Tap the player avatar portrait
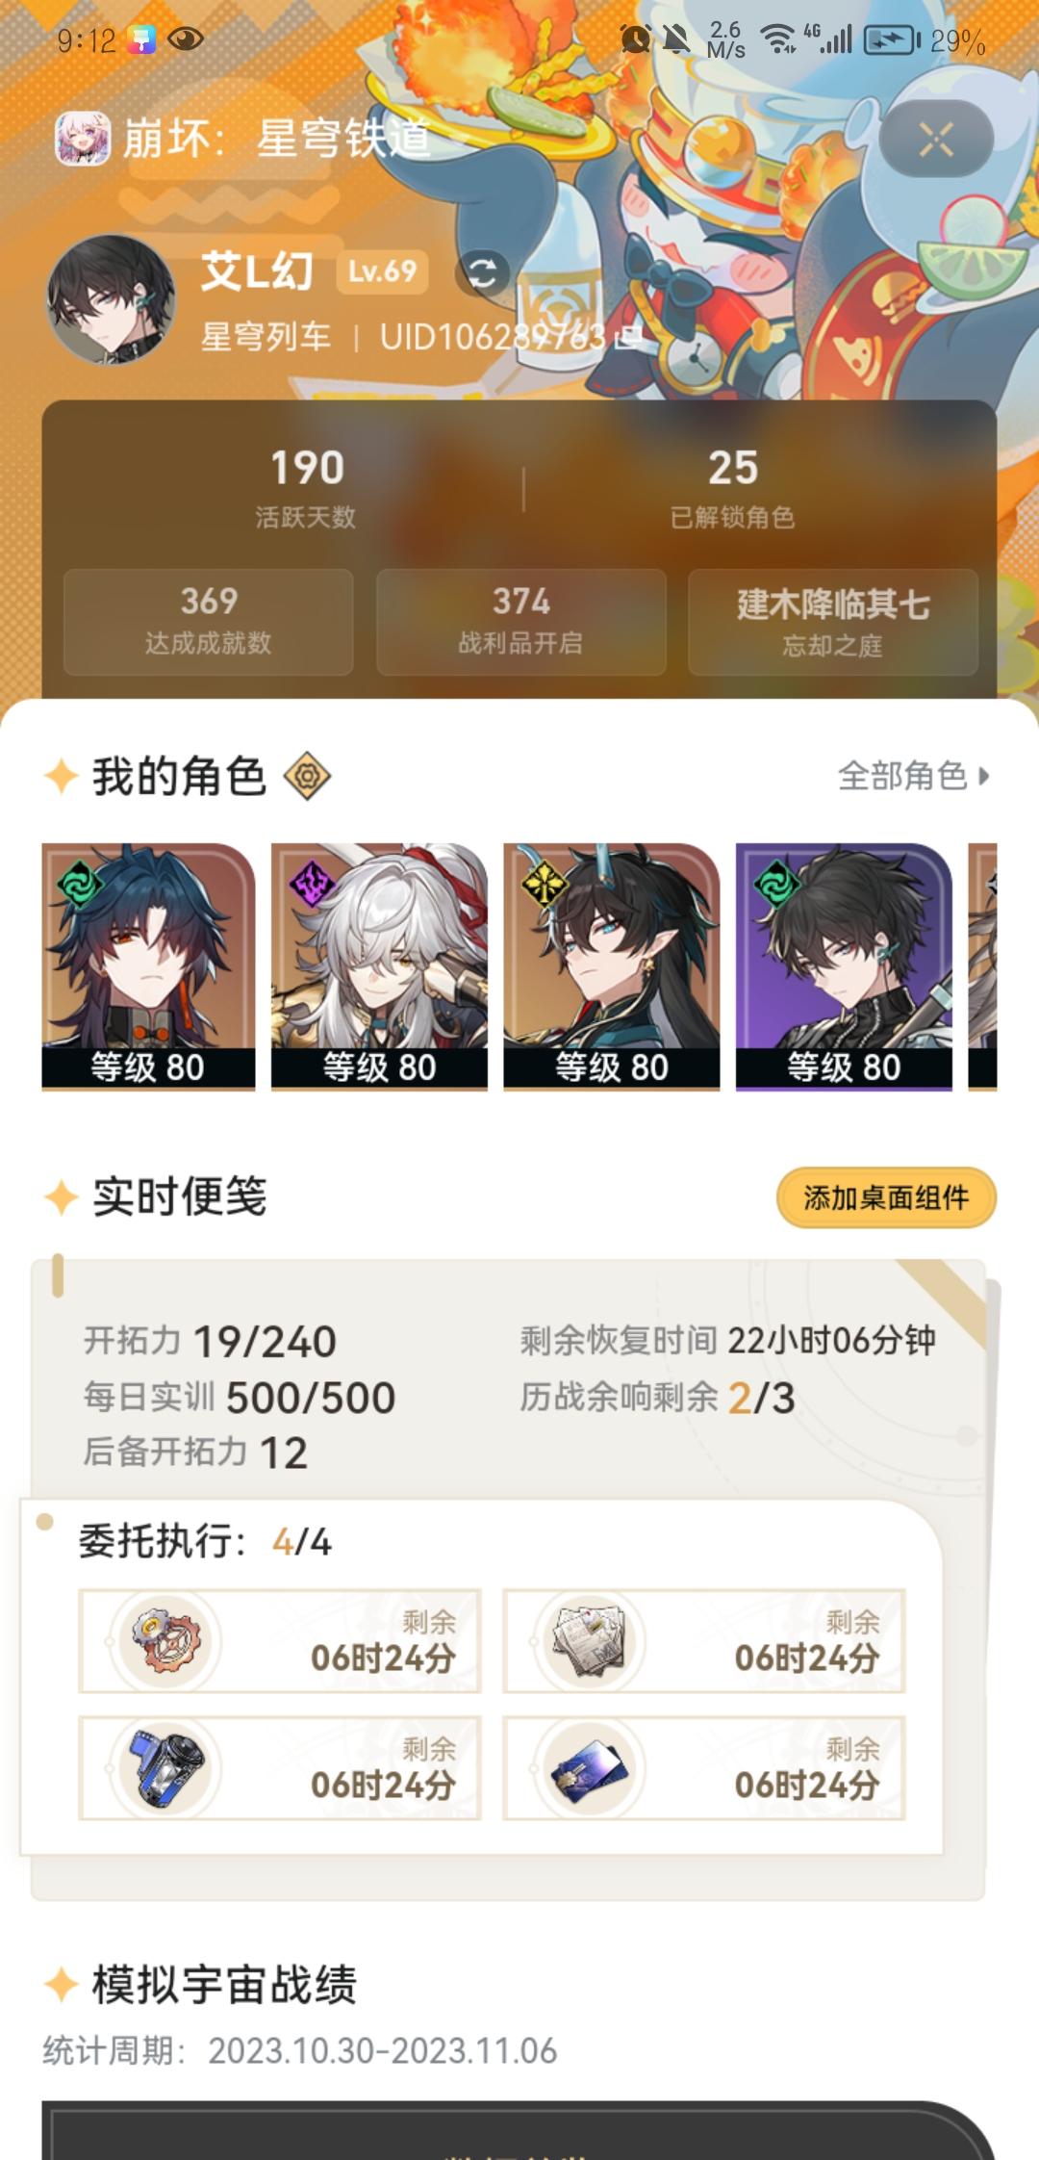Screen dimensions: 1039x2160 click(112, 299)
